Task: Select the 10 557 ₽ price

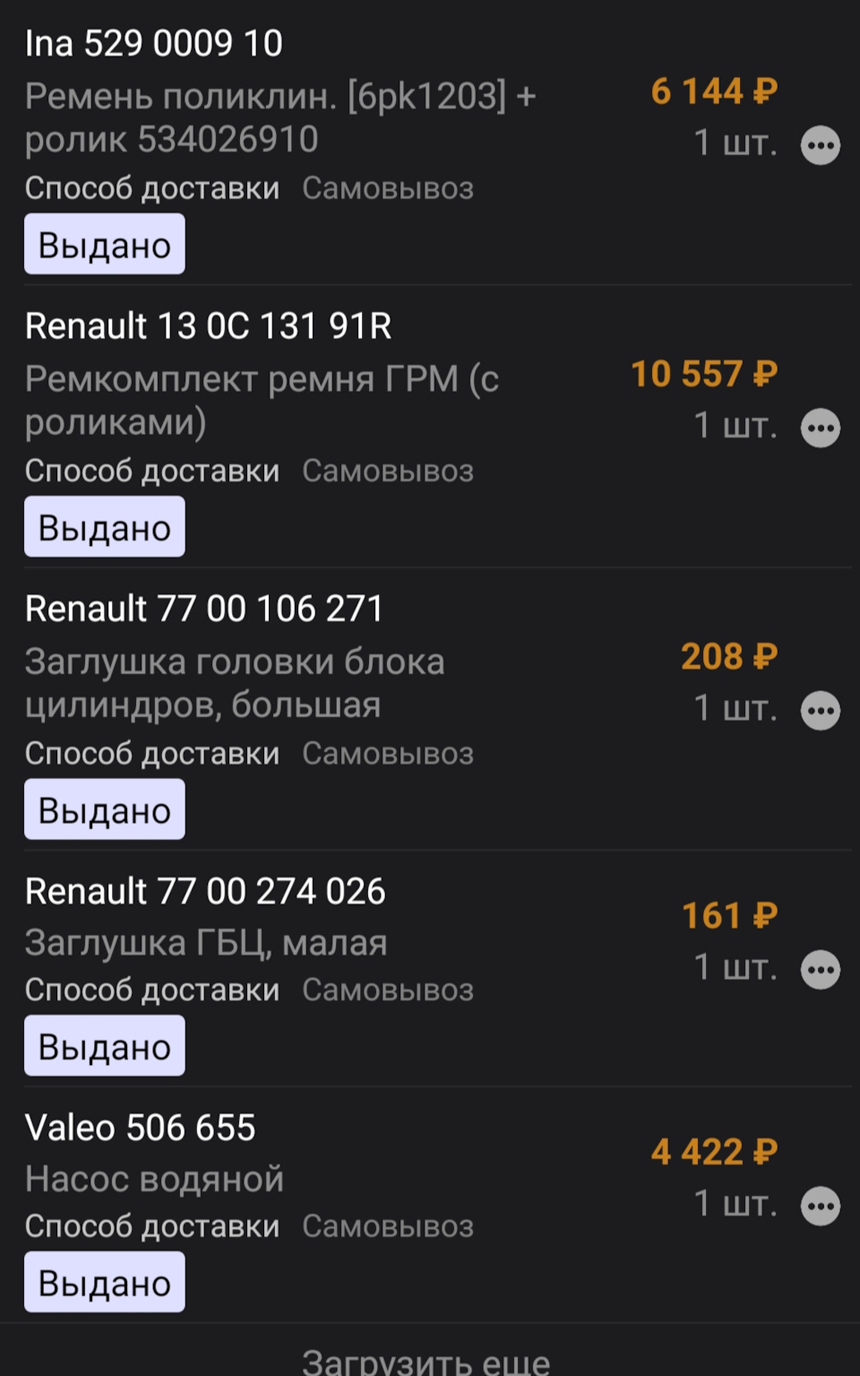Action: click(x=704, y=374)
